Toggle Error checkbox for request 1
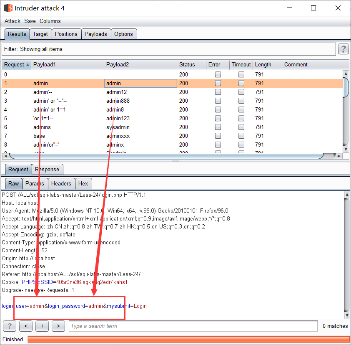This screenshot has width=351, height=345. coord(218,83)
